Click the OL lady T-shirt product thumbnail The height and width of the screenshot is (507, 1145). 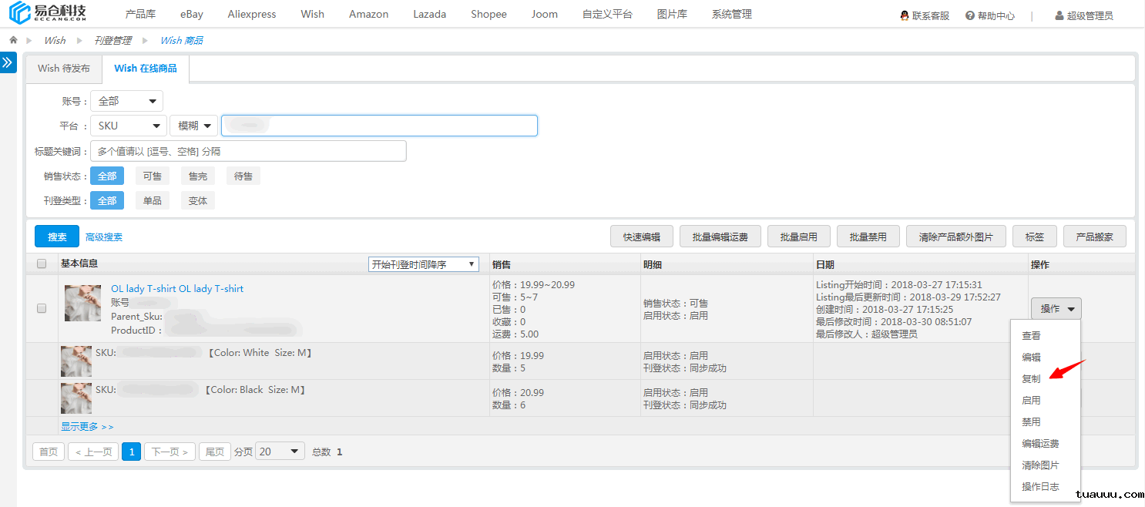[x=82, y=303]
